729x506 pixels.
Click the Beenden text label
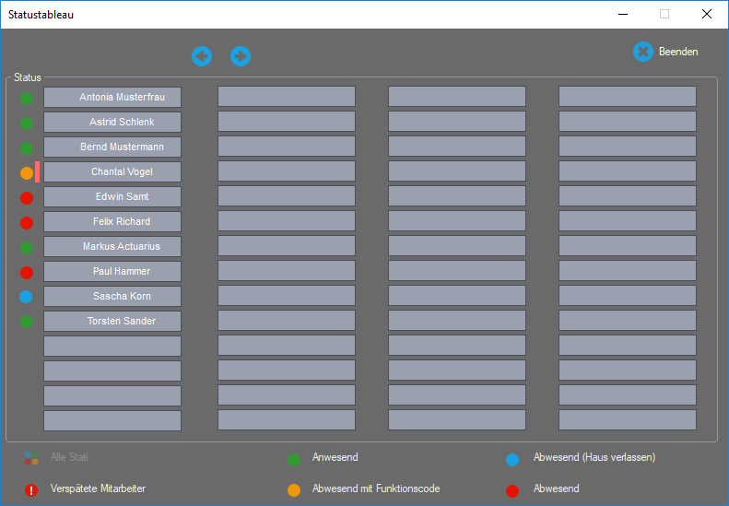pyautogui.click(x=678, y=52)
